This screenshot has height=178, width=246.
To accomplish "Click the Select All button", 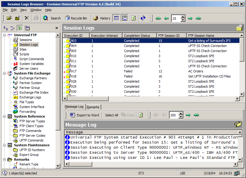I will (x=112, y=115).
